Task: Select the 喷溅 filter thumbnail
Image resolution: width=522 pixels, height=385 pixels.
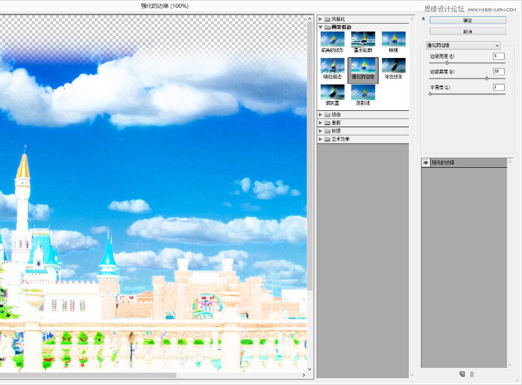Action: (x=394, y=42)
